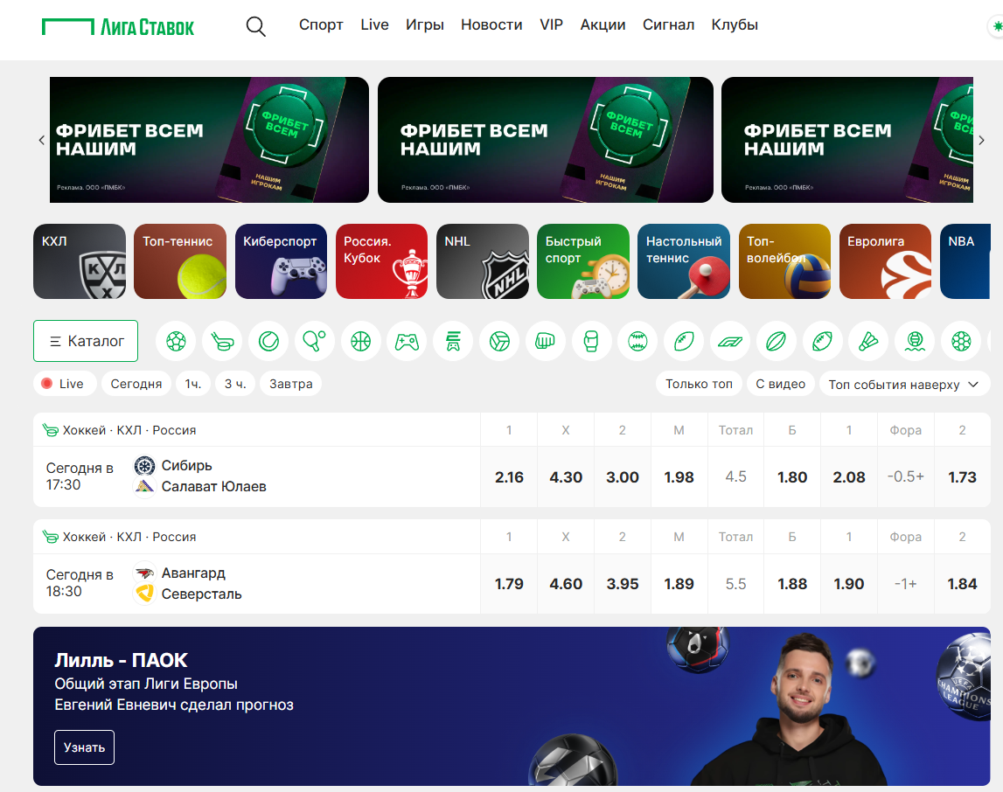Select the football sport icon
This screenshot has width=1003, height=792.
(x=176, y=341)
